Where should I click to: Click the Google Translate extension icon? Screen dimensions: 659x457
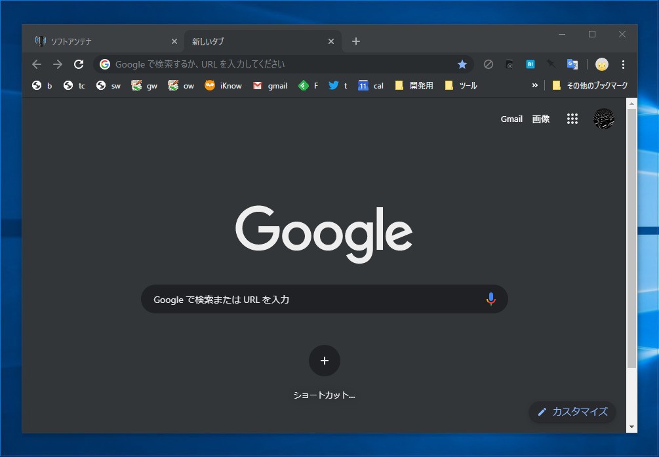(x=572, y=64)
